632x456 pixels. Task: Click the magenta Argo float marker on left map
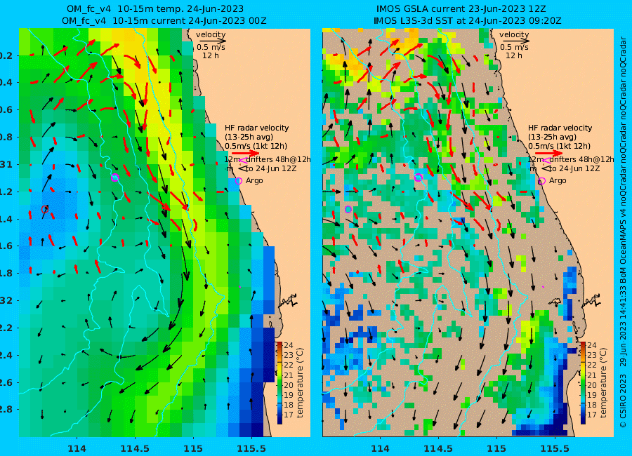115,177
